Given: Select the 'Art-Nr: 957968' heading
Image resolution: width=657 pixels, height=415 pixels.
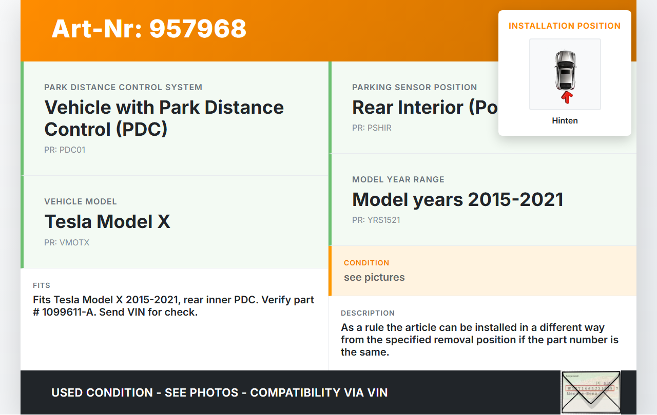Looking at the screenshot, I should [149, 29].
